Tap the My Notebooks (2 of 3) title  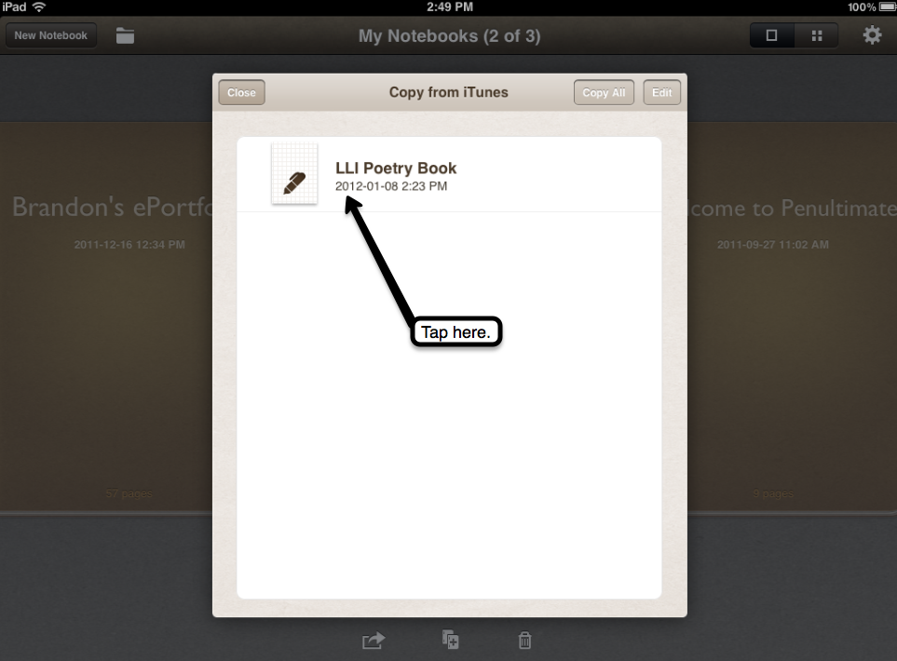coord(449,36)
